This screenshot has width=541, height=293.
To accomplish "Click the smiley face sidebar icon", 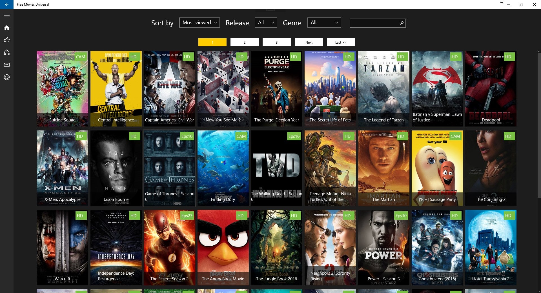I will coord(7,77).
